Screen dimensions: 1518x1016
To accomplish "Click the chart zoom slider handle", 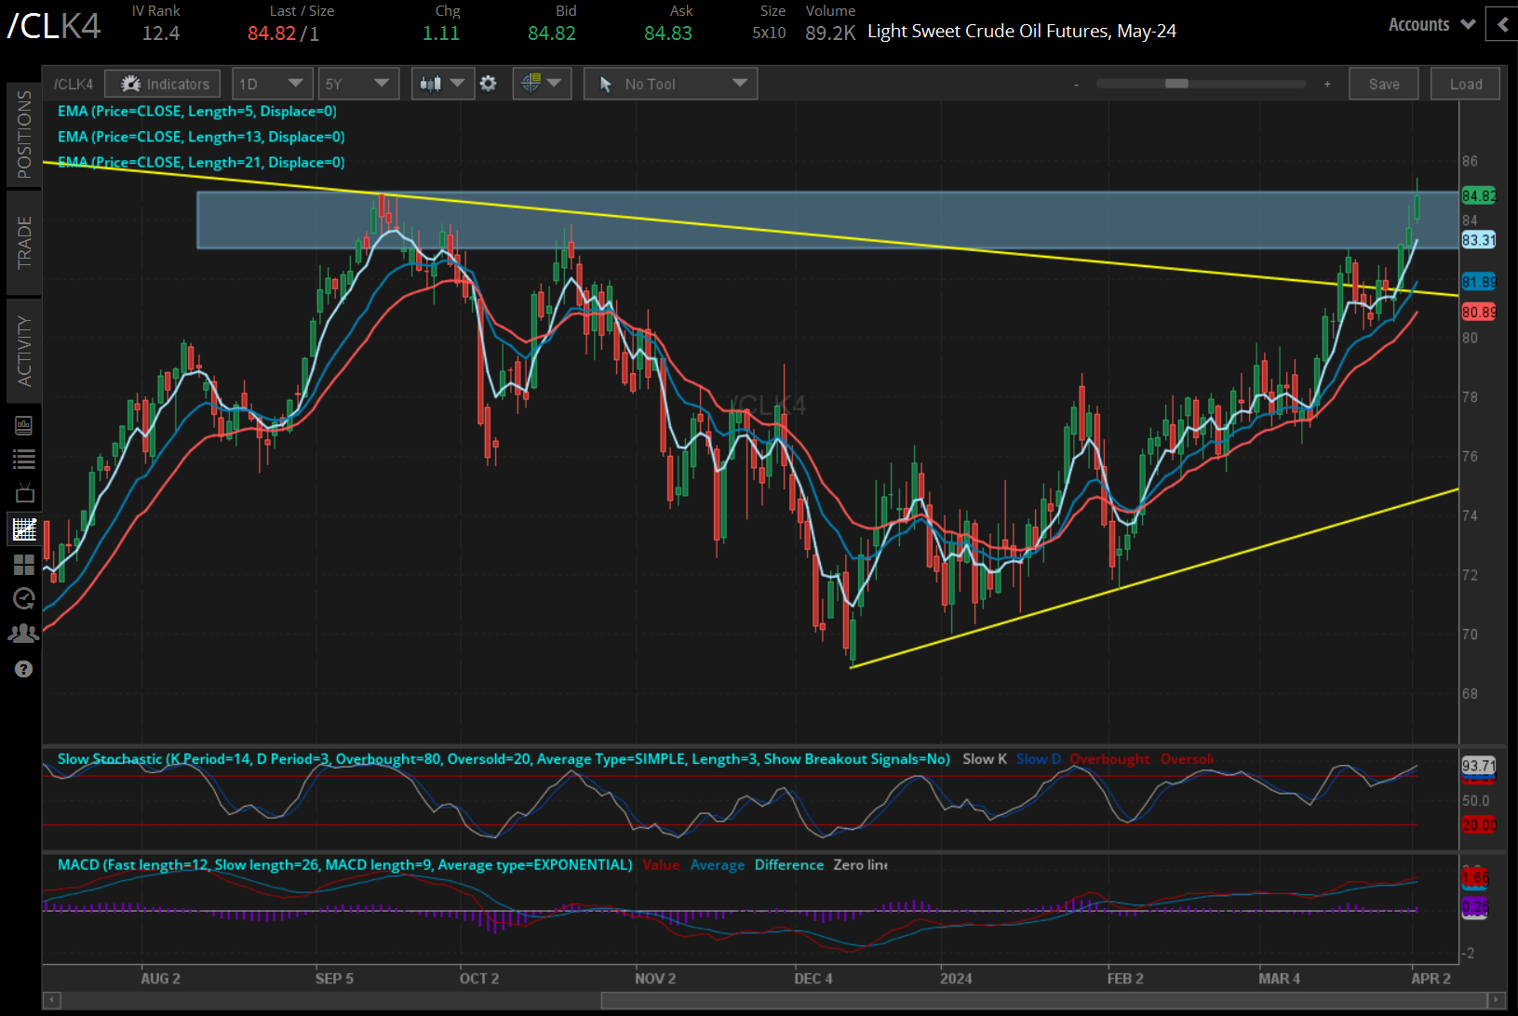I will [x=1176, y=84].
